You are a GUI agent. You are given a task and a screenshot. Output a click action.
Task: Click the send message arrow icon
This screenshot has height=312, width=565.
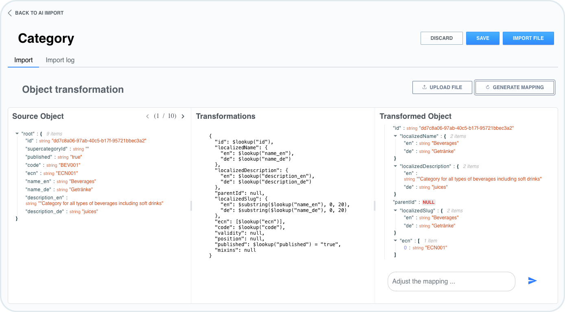(x=532, y=281)
